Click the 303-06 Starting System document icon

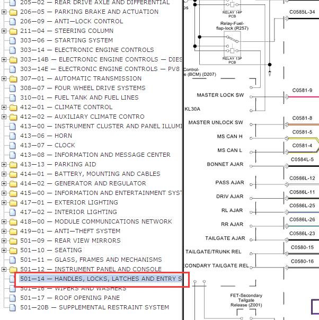click(13, 41)
